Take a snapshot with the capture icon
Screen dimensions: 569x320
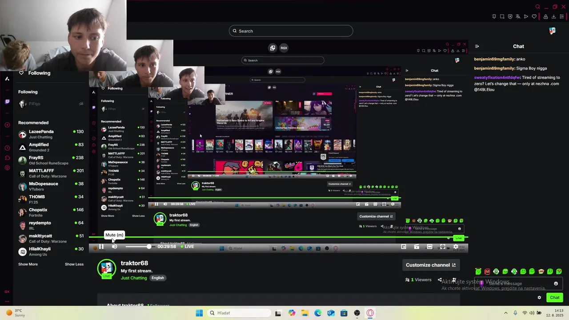[x=502, y=17]
